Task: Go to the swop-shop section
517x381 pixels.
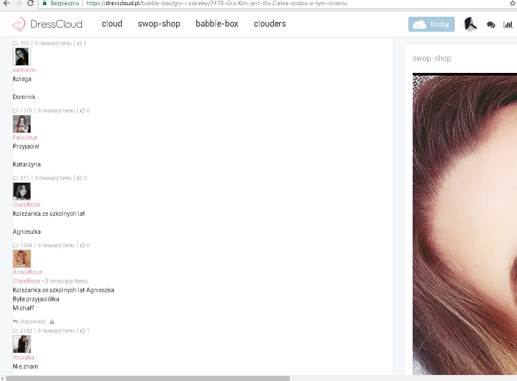Action: coord(159,24)
